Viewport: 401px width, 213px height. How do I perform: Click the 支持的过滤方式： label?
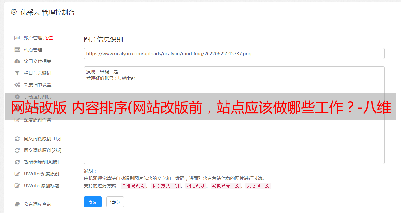click(102, 186)
